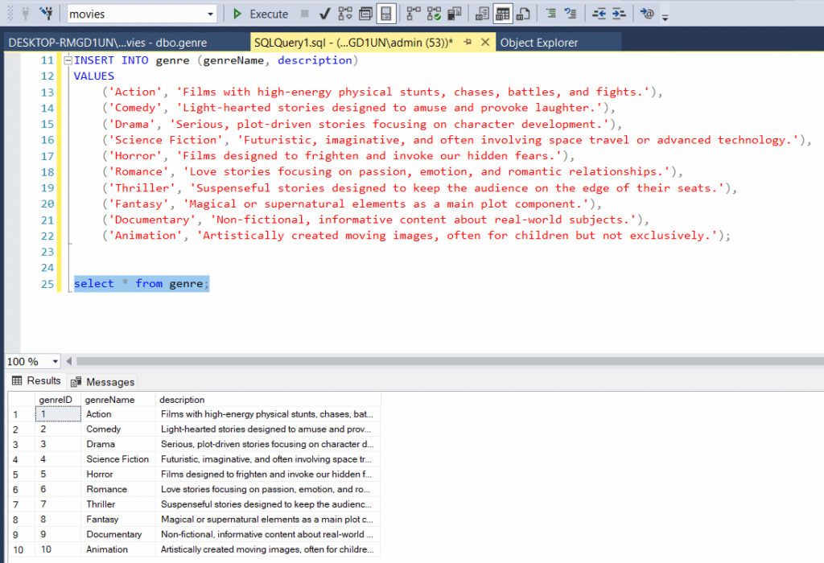Run the query with Execute

[x=261, y=14]
